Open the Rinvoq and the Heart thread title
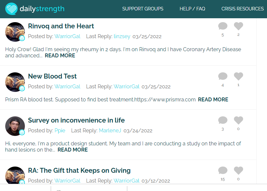Screen dimensions: 267x191 [x=61, y=26]
